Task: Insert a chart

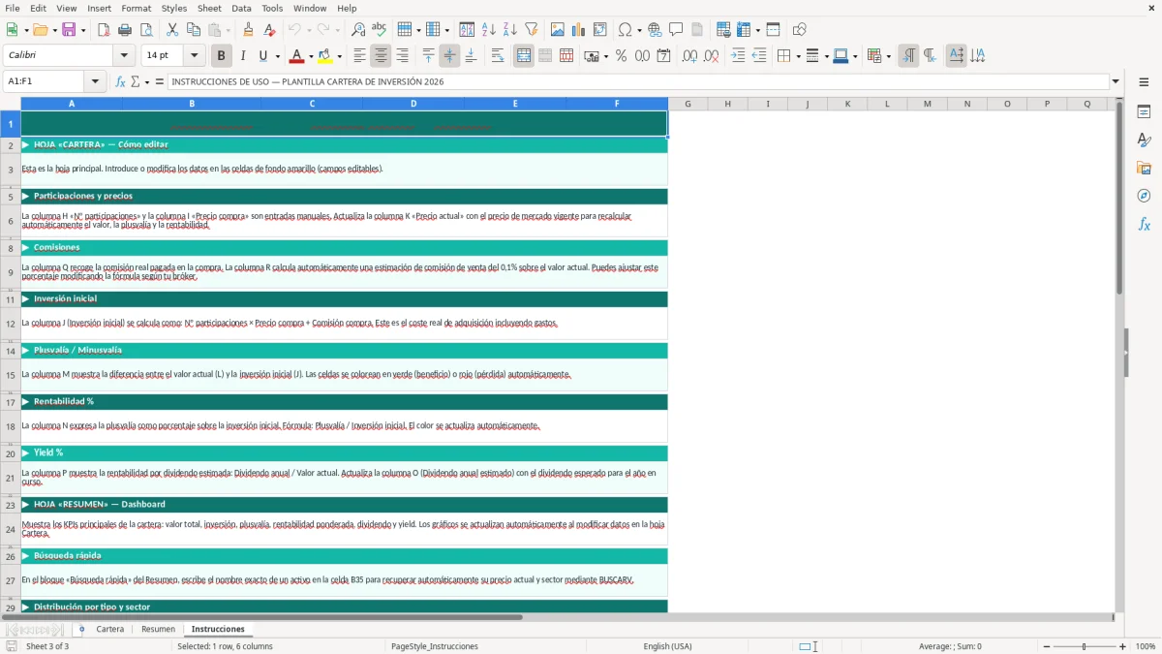Action: point(579,30)
